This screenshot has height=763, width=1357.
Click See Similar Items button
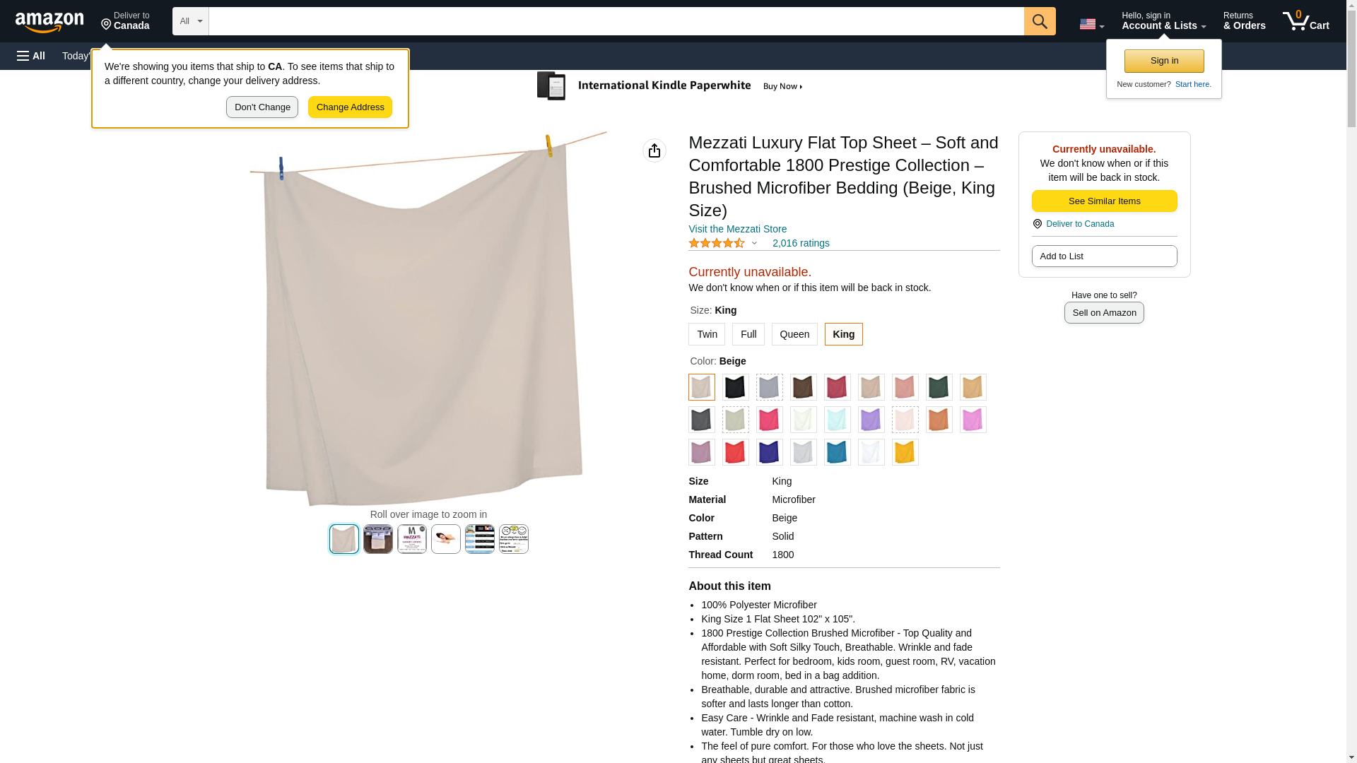1104,201
